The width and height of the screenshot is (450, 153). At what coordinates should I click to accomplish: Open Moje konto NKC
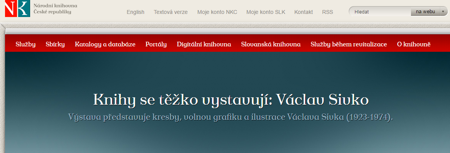pos(217,12)
